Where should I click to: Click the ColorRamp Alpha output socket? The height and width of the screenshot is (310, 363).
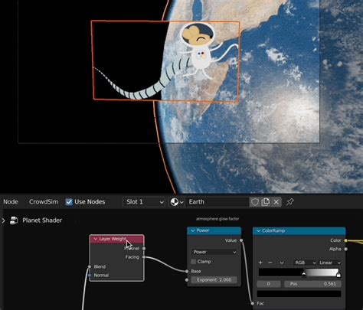coord(346,249)
